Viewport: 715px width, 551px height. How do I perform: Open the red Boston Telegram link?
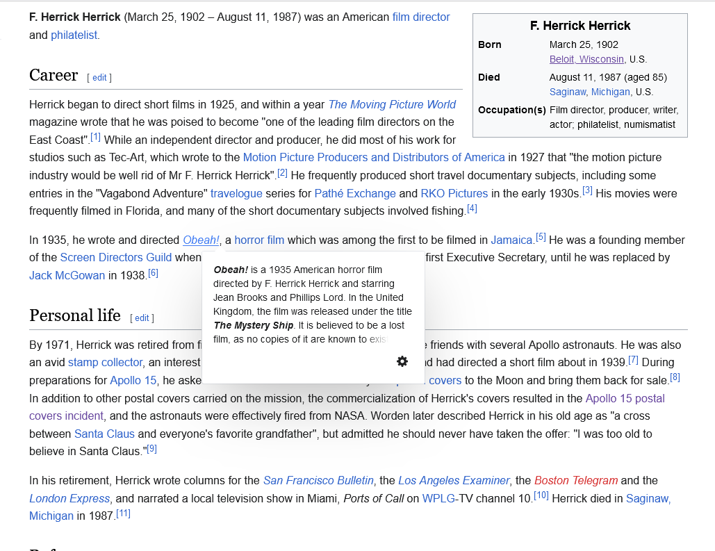(576, 480)
